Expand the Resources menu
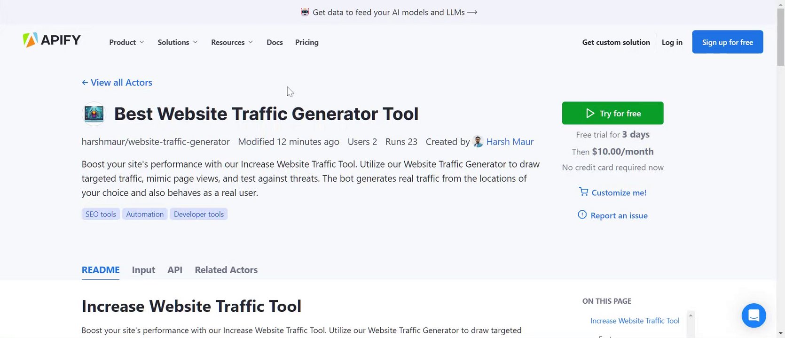 pos(232,42)
